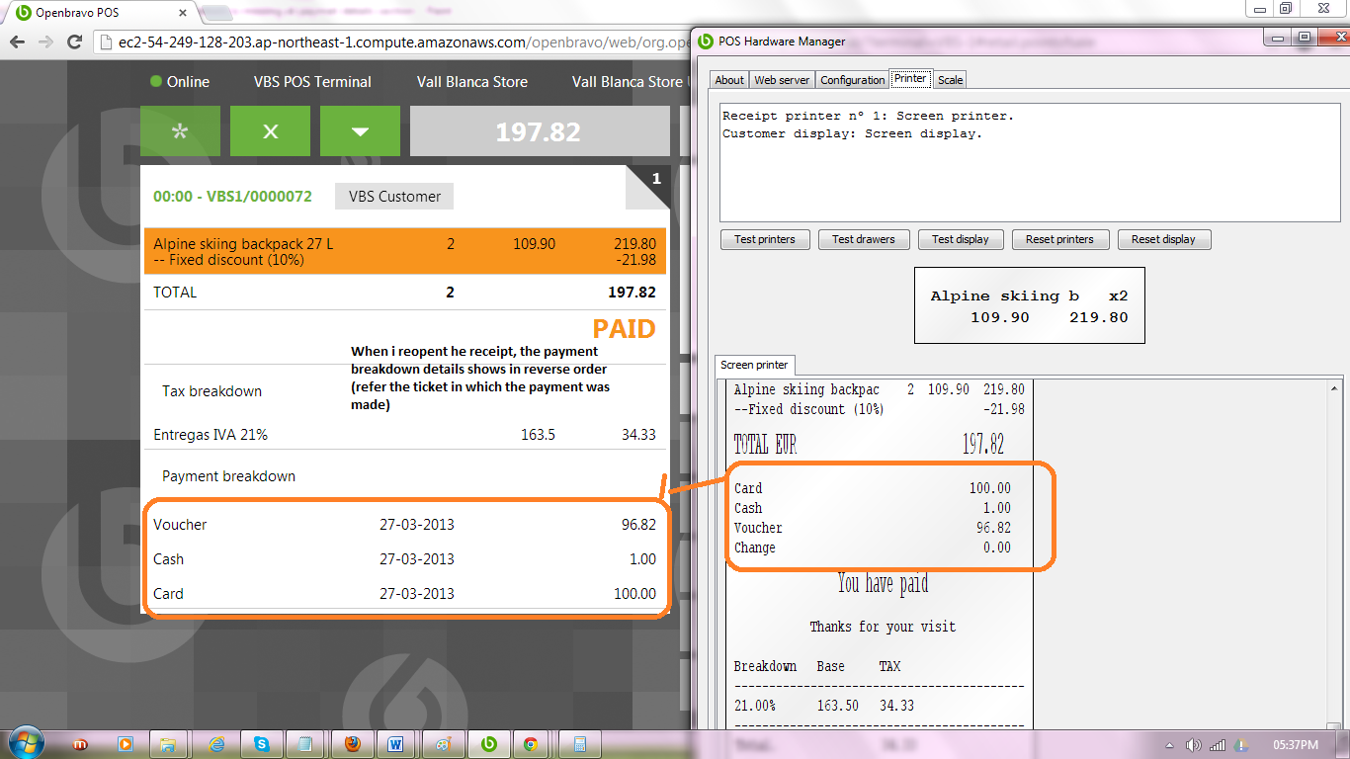Switch to the Web server tab
Image resolution: width=1350 pixels, height=759 pixels.
(x=782, y=80)
